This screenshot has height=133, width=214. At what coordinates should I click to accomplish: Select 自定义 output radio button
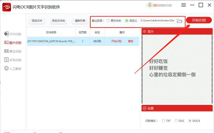[x=127, y=21]
